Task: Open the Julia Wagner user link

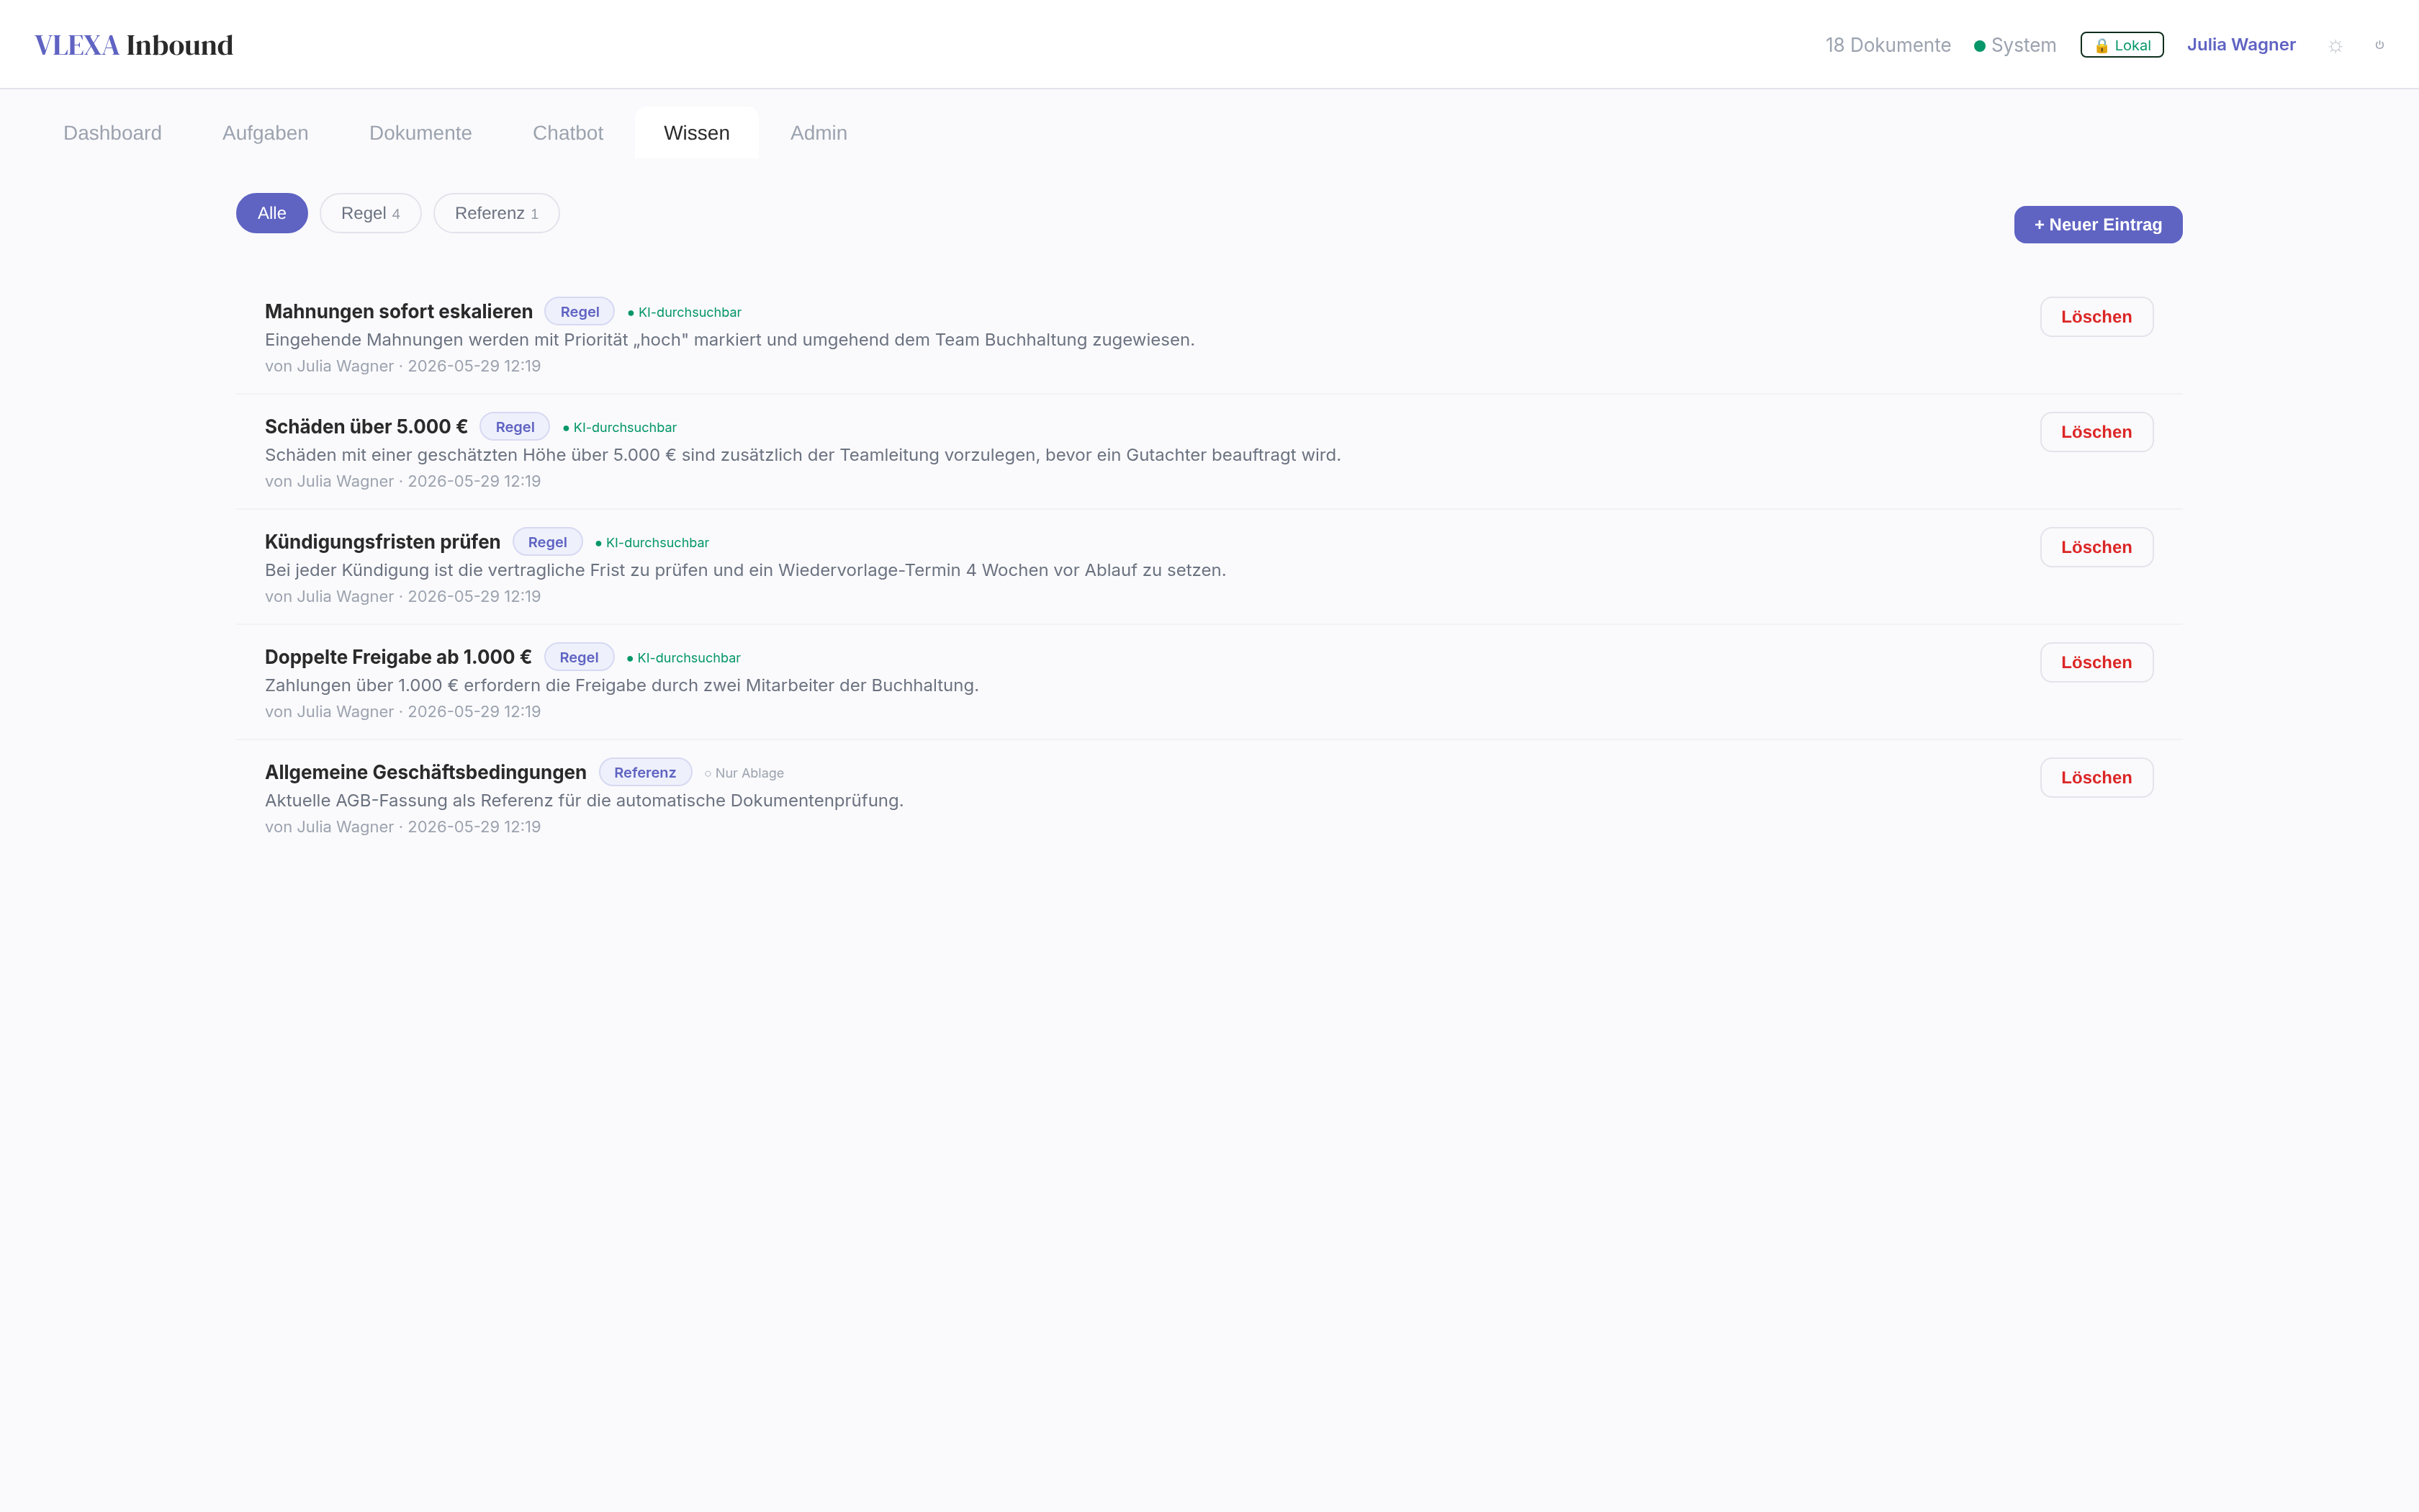Action: [2241, 45]
